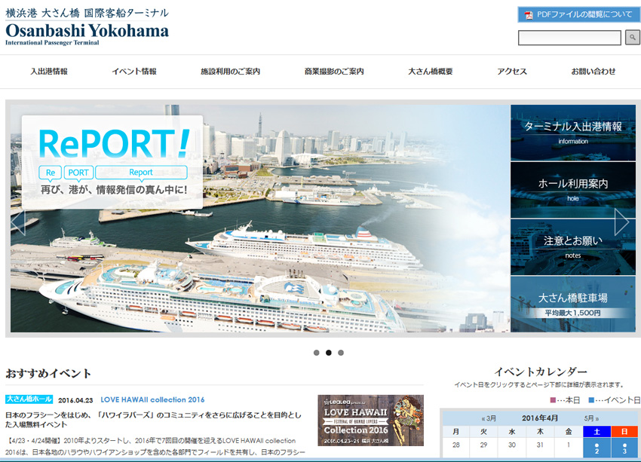Click the search magnifier icon button
The width and height of the screenshot is (641, 462).
[632, 38]
